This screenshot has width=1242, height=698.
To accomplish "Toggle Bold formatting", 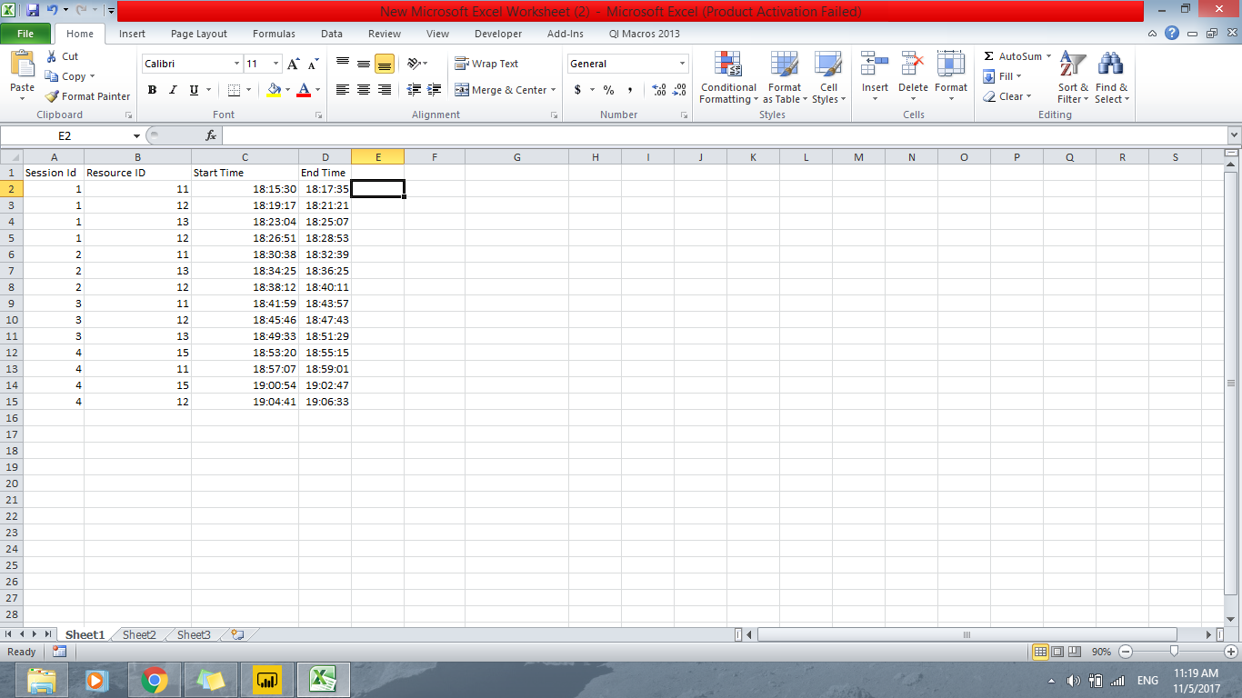I will click(152, 90).
